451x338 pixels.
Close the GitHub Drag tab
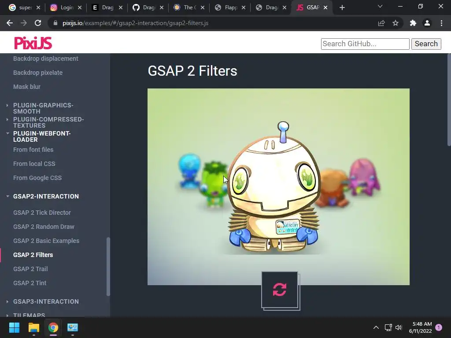click(x=162, y=7)
